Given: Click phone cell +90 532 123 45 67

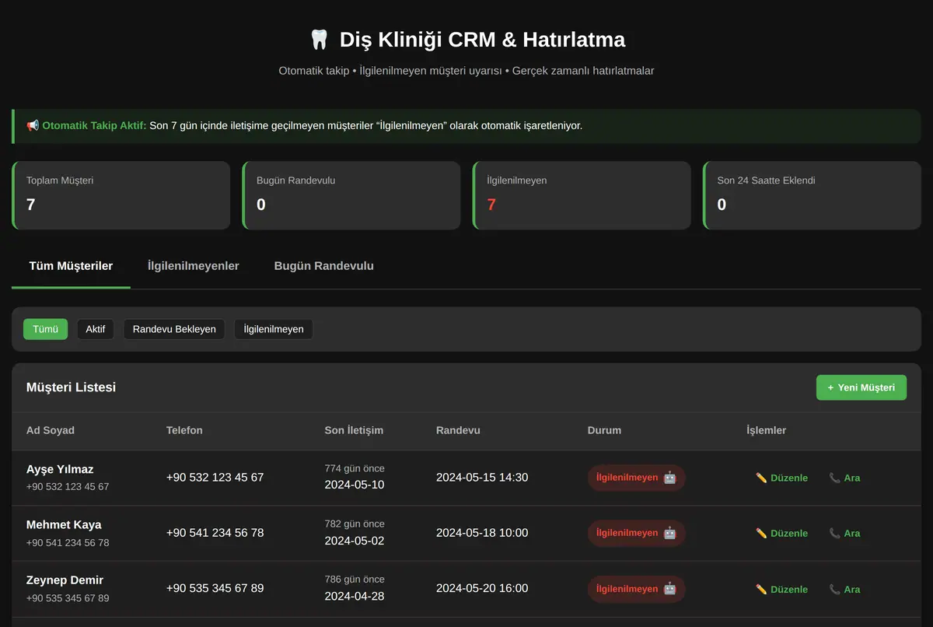Looking at the screenshot, I should 215,478.
